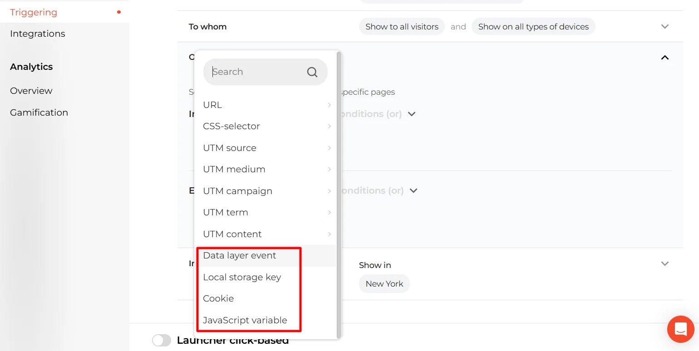Click the search magnifier icon
The image size is (699, 351).
pos(312,72)
